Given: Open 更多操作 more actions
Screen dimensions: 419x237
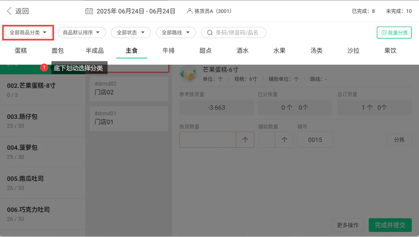Looking at the screenshot, I should [x=348, y=225].
